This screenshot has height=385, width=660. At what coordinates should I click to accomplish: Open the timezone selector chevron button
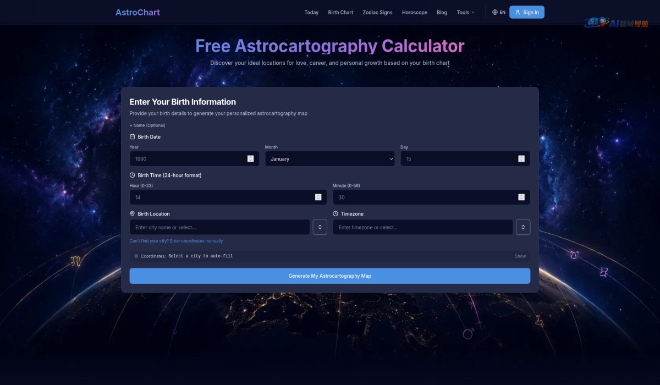[x=523, y=227]
